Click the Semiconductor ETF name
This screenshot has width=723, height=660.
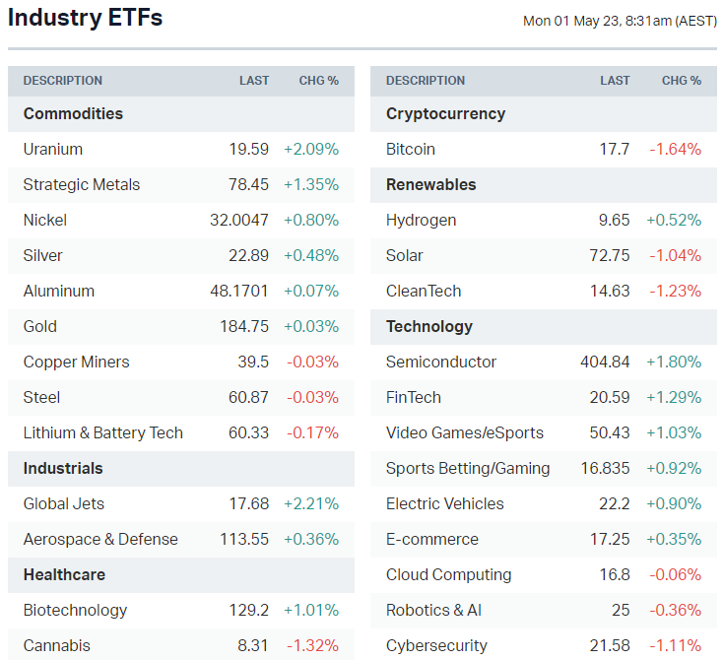pos(441,362)
